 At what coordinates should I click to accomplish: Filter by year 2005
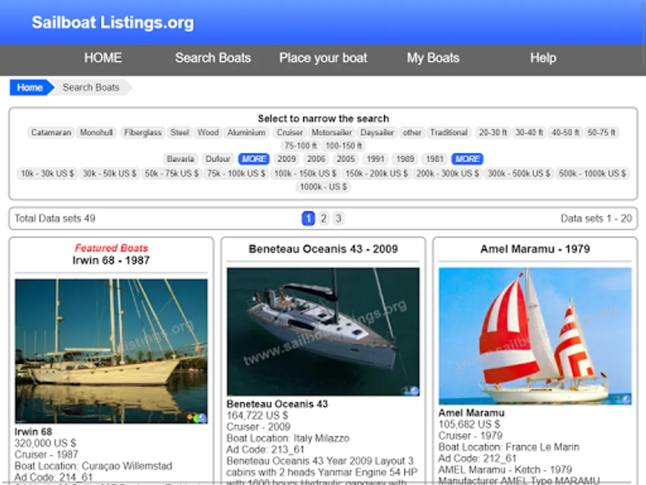click(346, 159)
